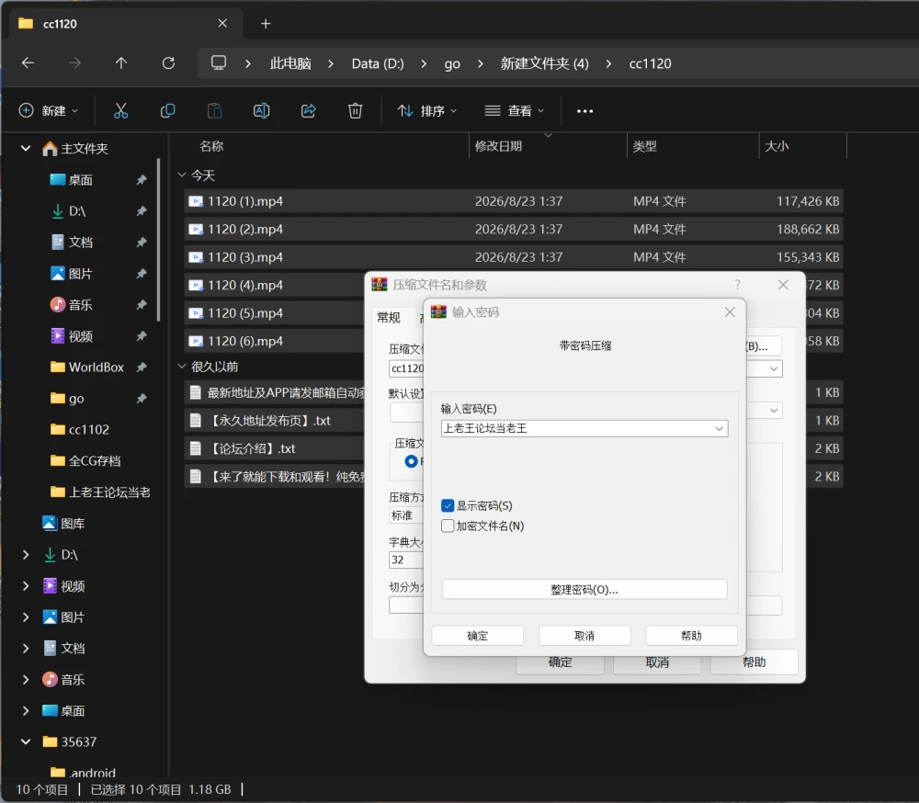Click the WinRAR icon in 输入密码 title

tap(438, 311)
